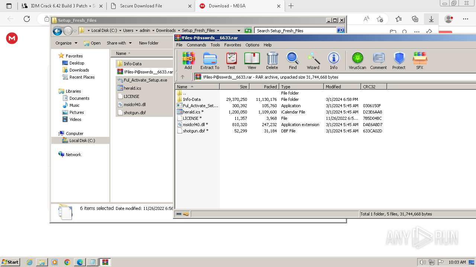
Task: Click the SFX toolbar icon
Action: (419, 61)
